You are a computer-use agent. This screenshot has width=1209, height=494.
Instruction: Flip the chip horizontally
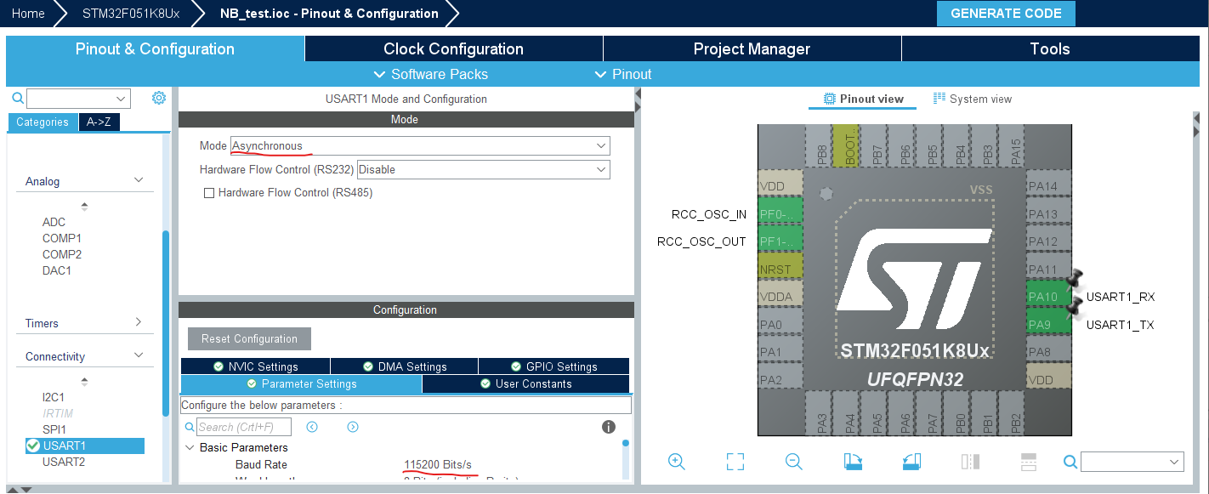pyautogui.click(x=970, y=462)
